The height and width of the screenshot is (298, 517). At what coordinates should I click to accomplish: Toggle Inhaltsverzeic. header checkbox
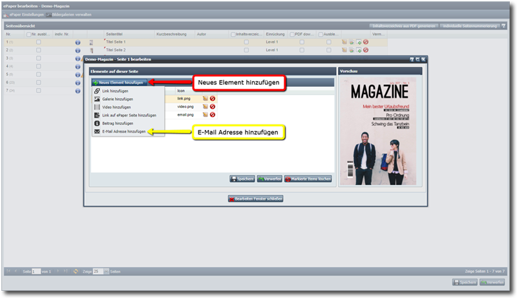click(233, 34)
